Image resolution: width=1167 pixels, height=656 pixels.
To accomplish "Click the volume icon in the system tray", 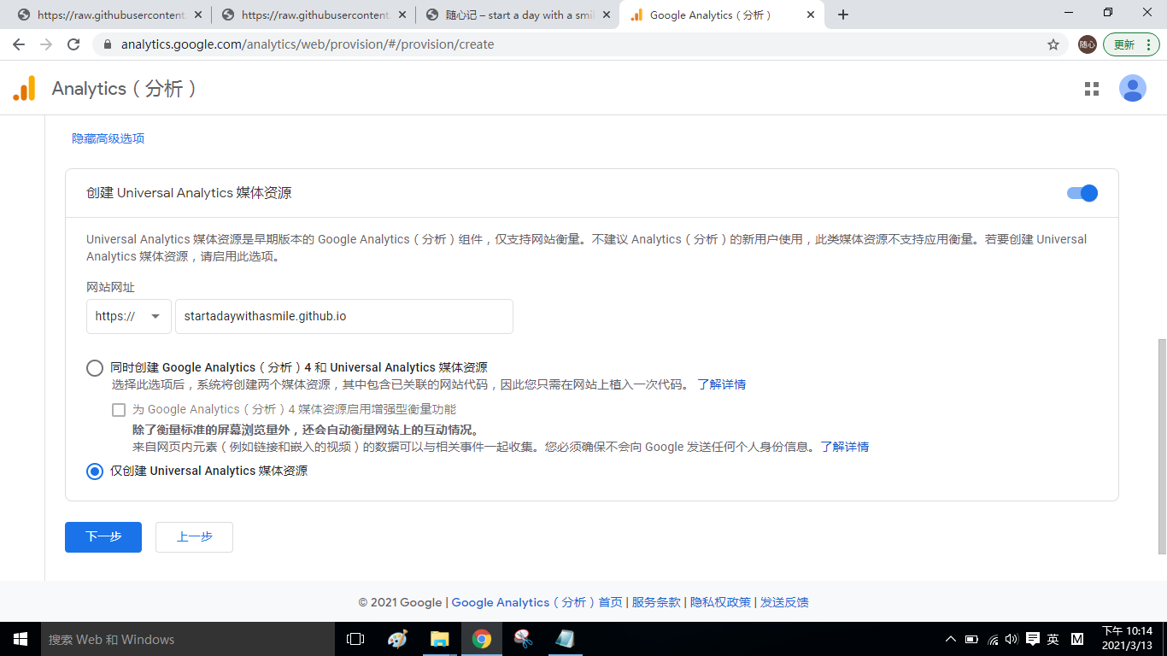I will point(1012,639).
